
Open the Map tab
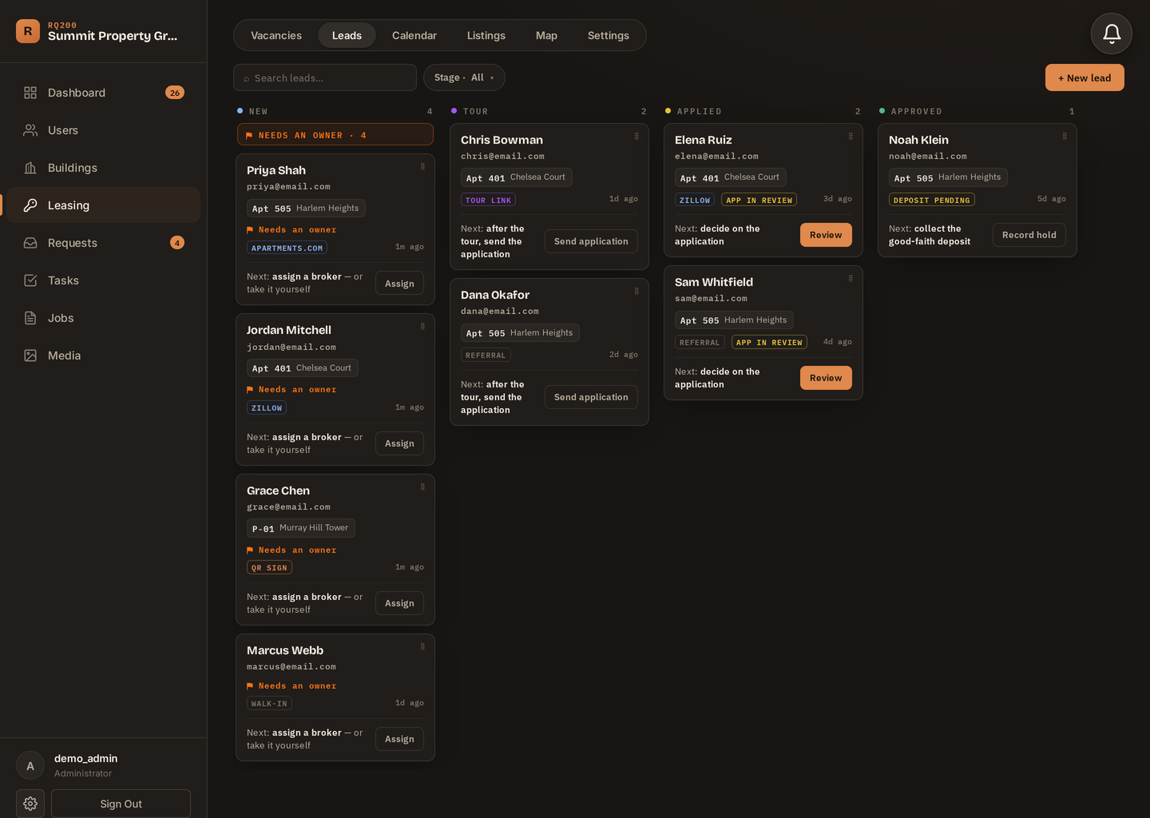546,35
